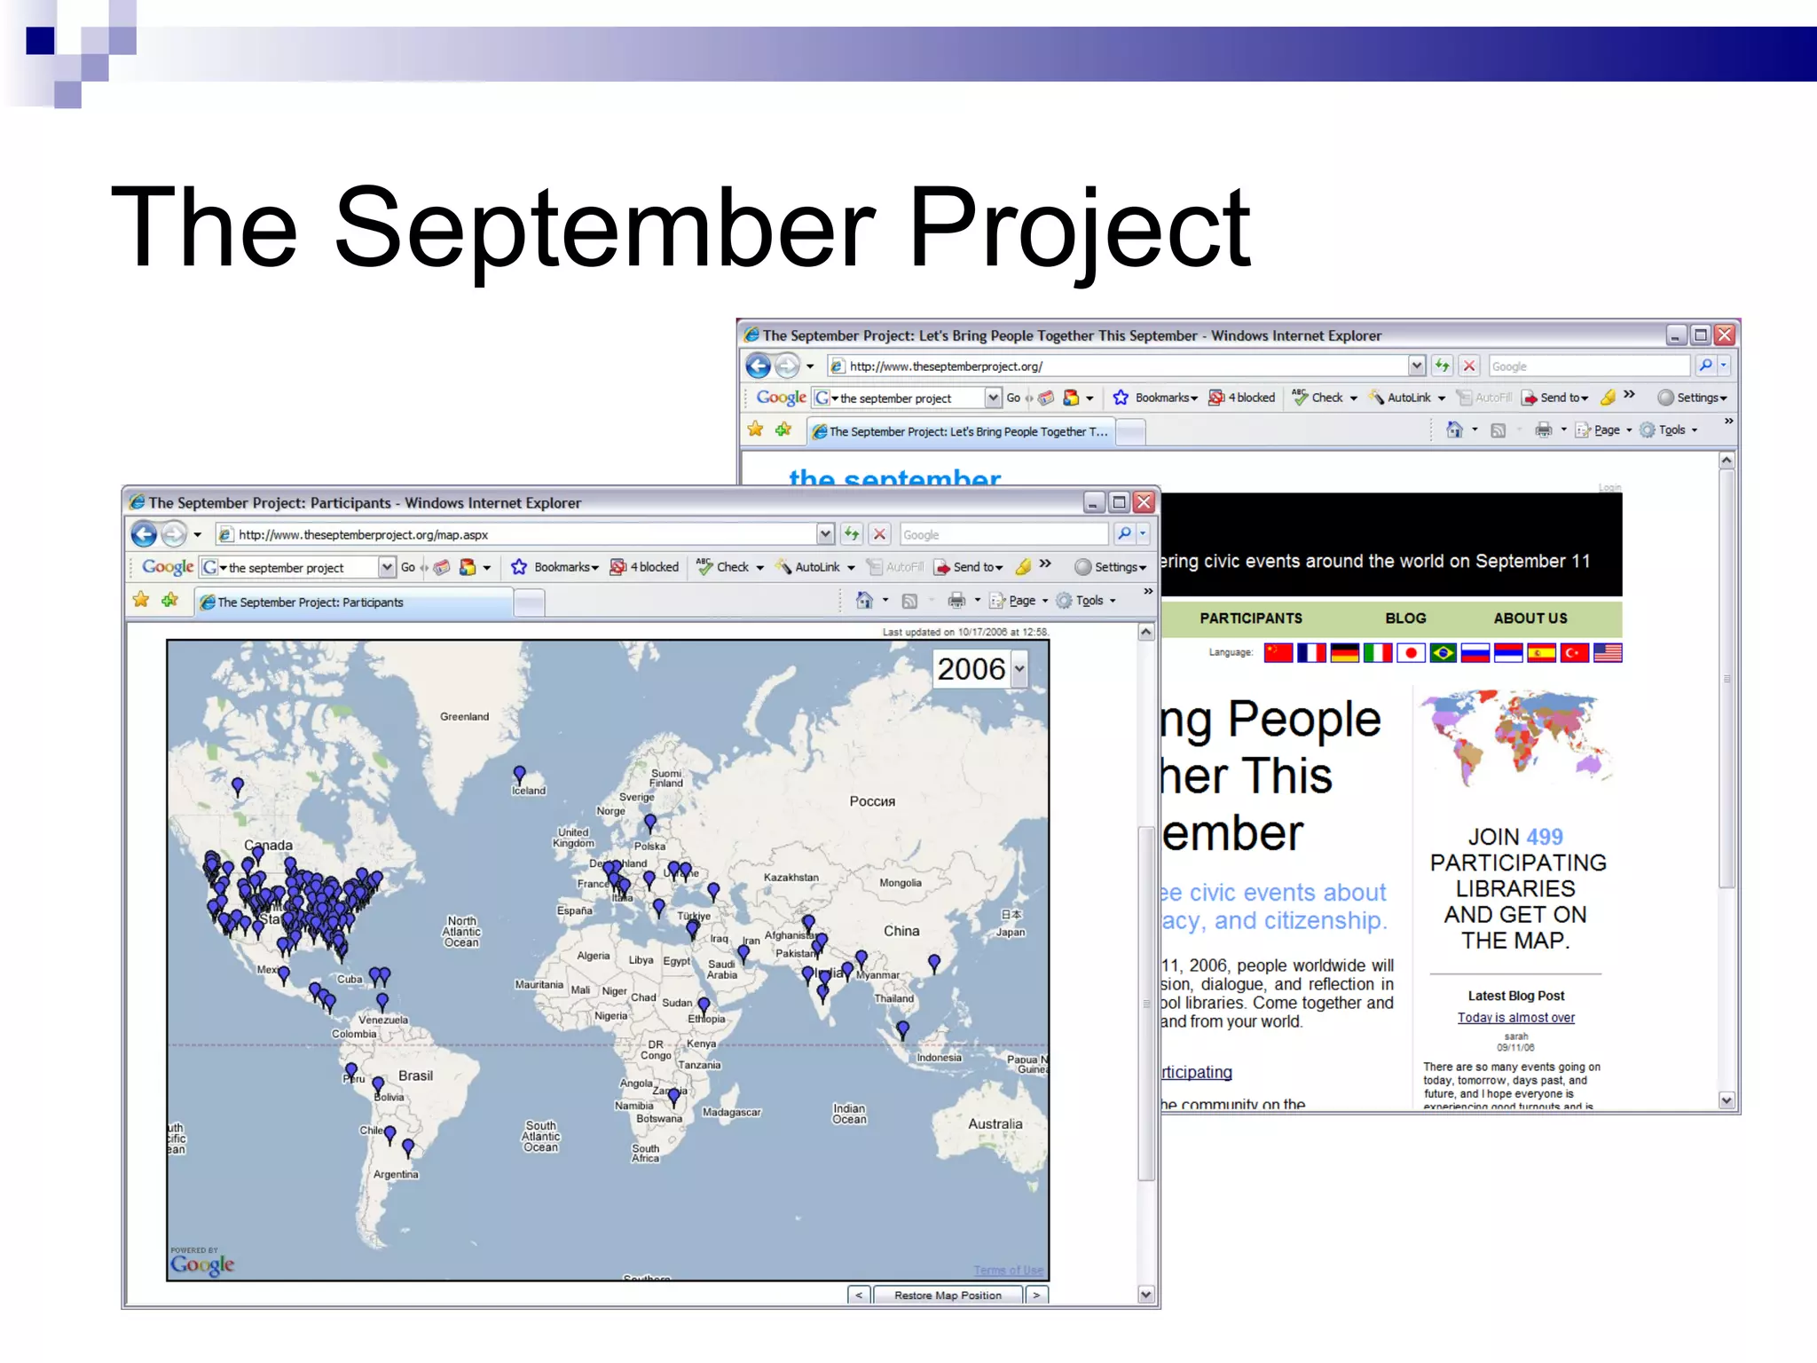
Task: Click red Stop icon in Participants window
Action: click(879, 534)
